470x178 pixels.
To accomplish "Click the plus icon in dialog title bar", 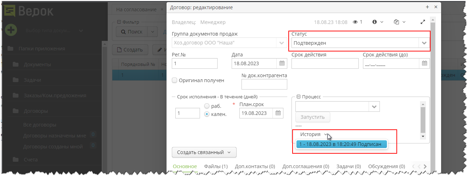I will click(427, 7).
